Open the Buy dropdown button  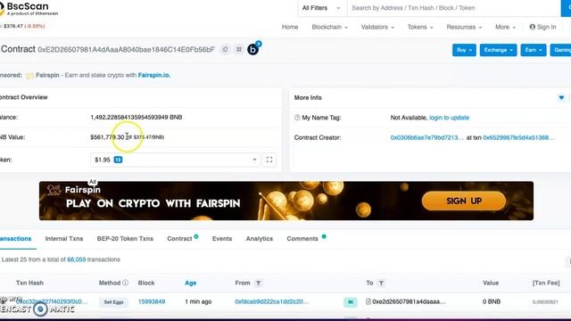click(x=464, y=50)
